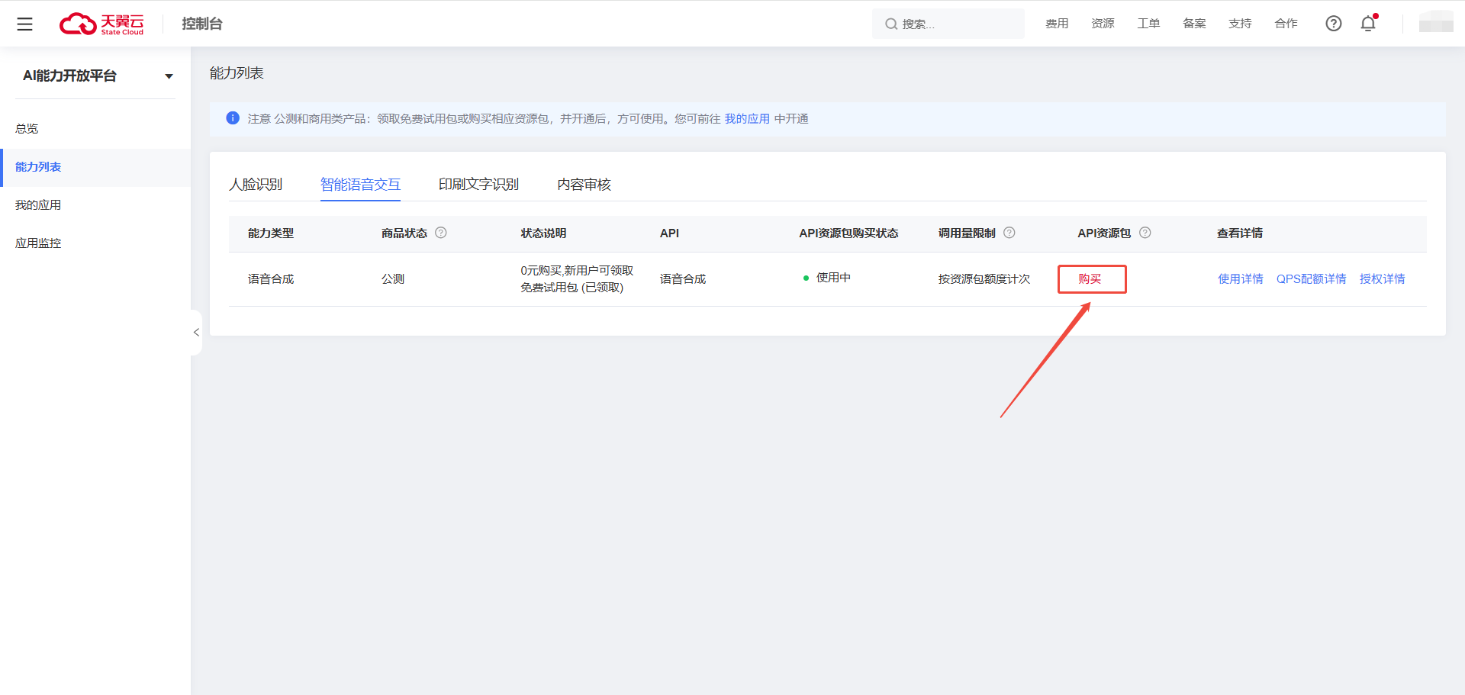Click the search magnifier icon

[x=890, y=24]
